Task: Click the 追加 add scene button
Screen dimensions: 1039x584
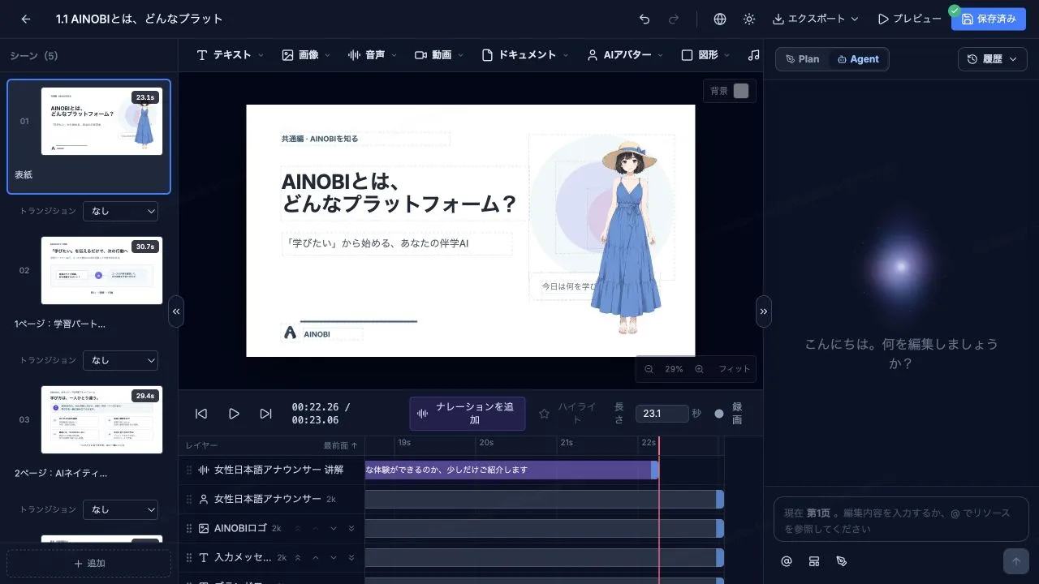Action: pos(88,563)
